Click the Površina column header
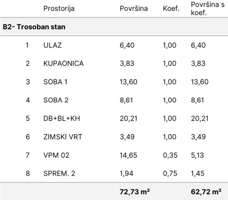The image size is (228, 200). (x=134, y=9)
